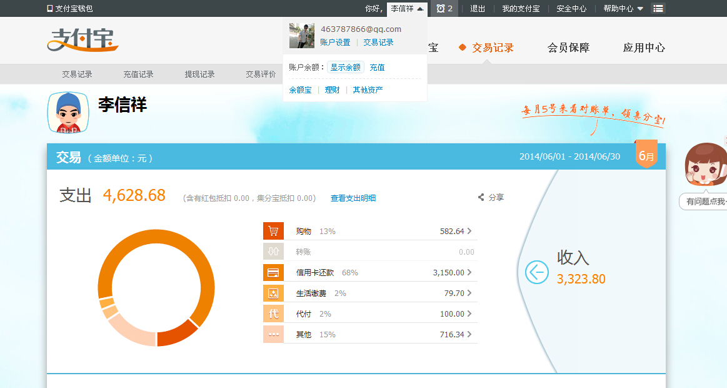
Task: Open the 会员保障 navigation tab
Action: point(568,48)
